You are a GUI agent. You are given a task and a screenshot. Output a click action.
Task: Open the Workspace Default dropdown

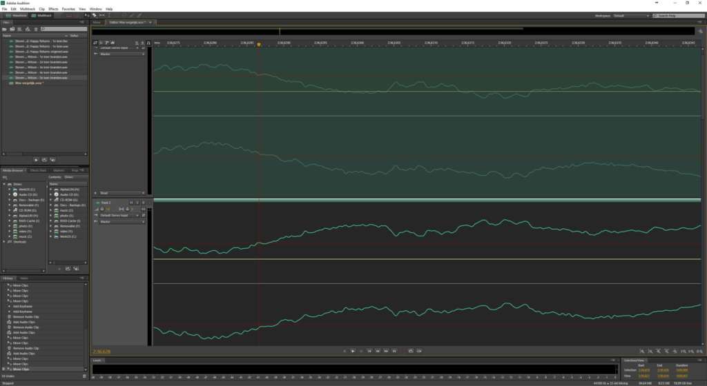pos(631,16)
